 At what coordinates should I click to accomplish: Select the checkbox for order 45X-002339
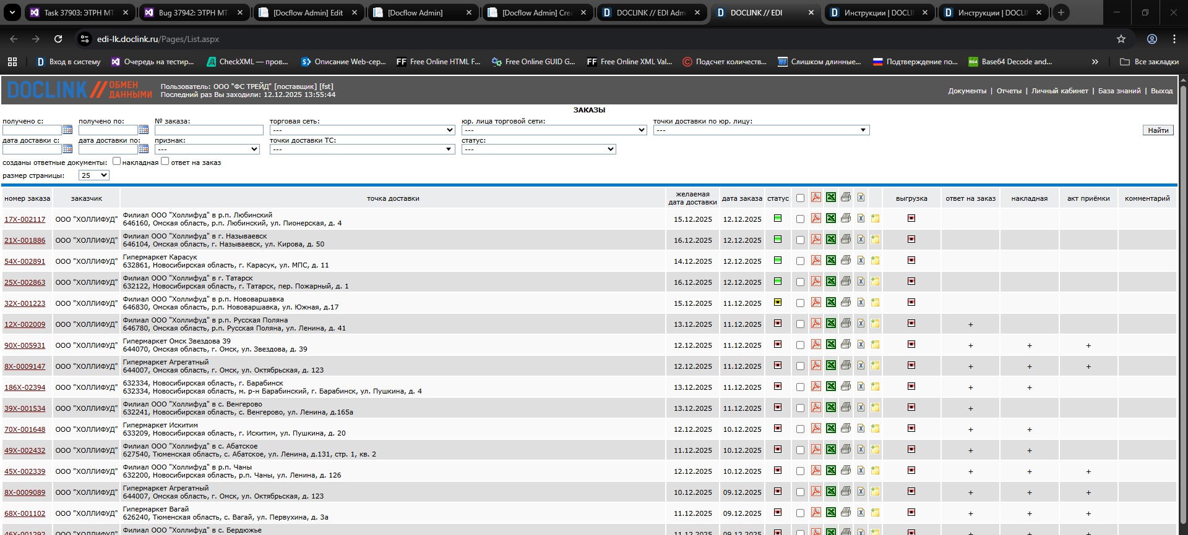800,471
